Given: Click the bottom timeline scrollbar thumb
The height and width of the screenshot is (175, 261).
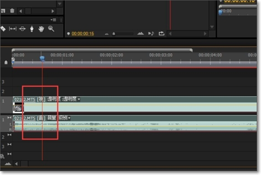Looking at the screenshot, I should [x=24, y=164].
